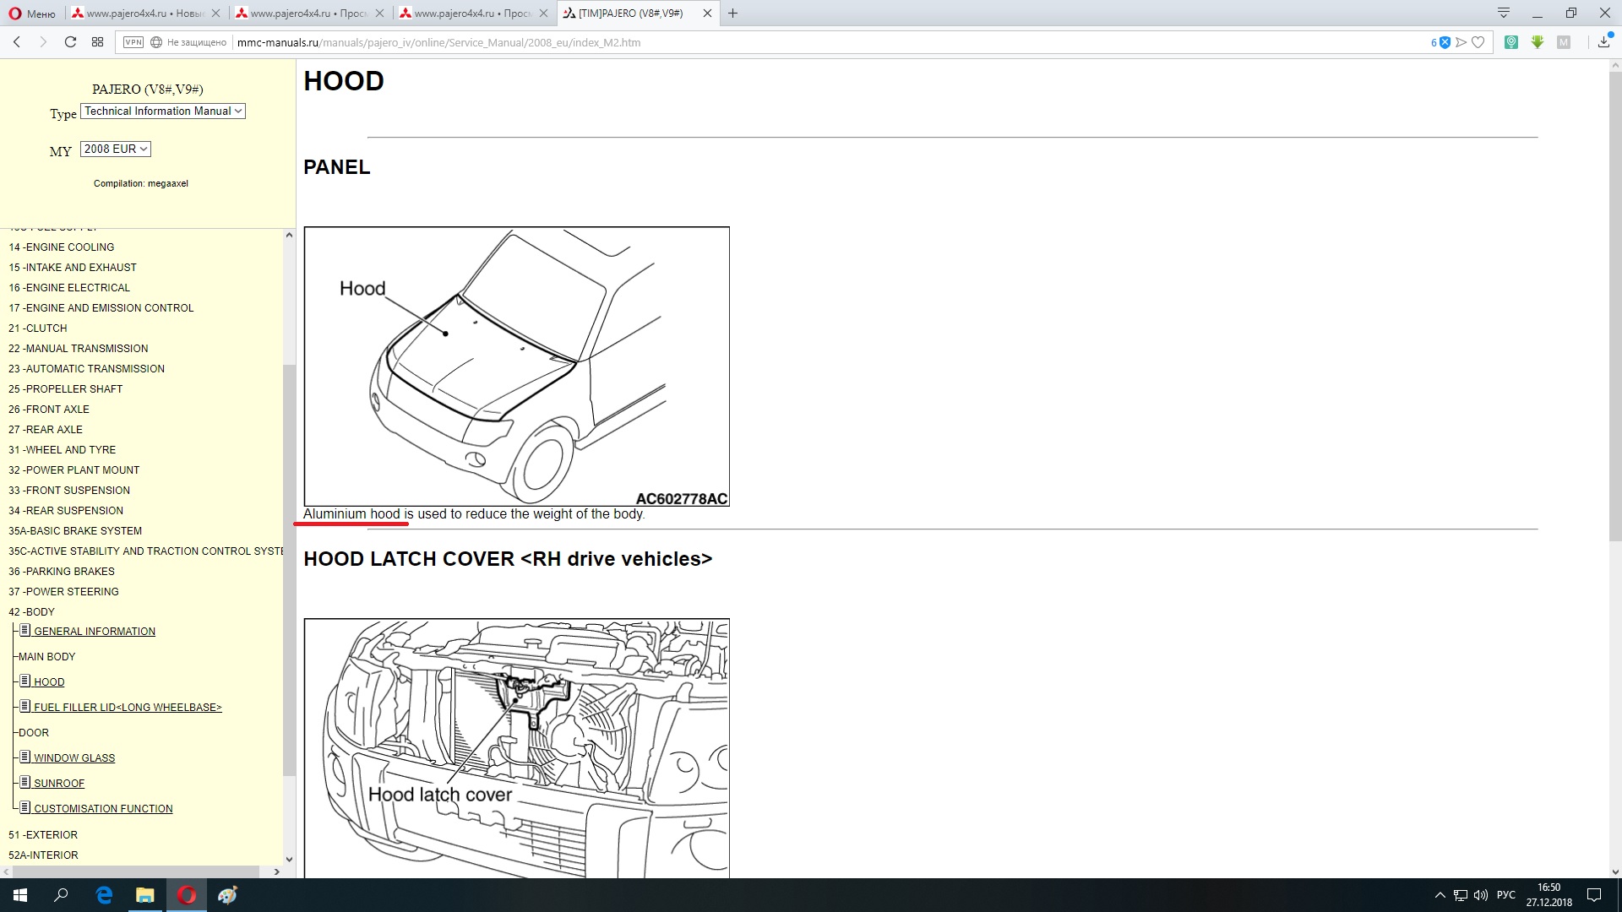Open the speed dial grid icon
Screen dimensions: 1622x912
tap(98, 42)
